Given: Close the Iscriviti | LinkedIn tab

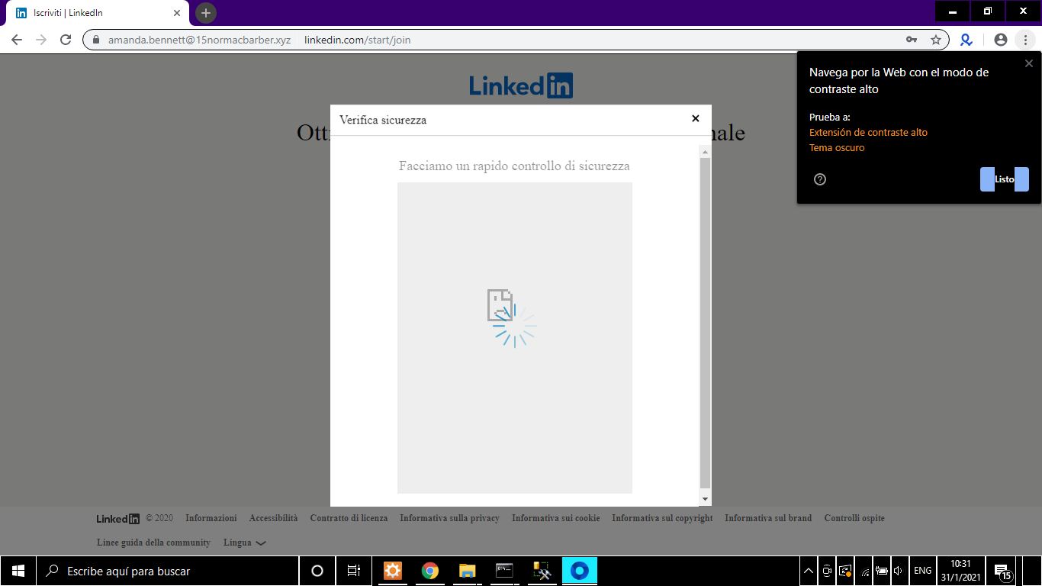Looking at the screenshot, I should point(177,13).
